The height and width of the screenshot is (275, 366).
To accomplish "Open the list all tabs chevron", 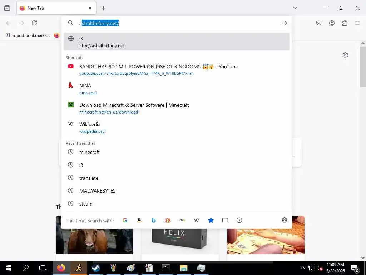I will pyautogui.click(x=295, y=8).
